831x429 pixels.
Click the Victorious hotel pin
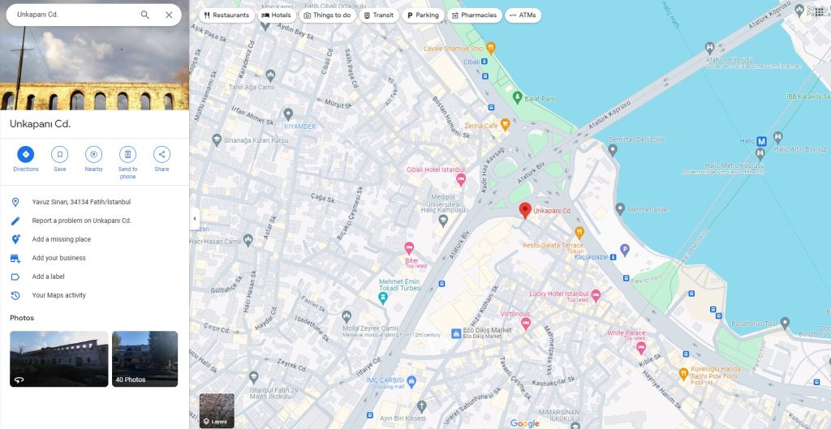coord(526,323)
